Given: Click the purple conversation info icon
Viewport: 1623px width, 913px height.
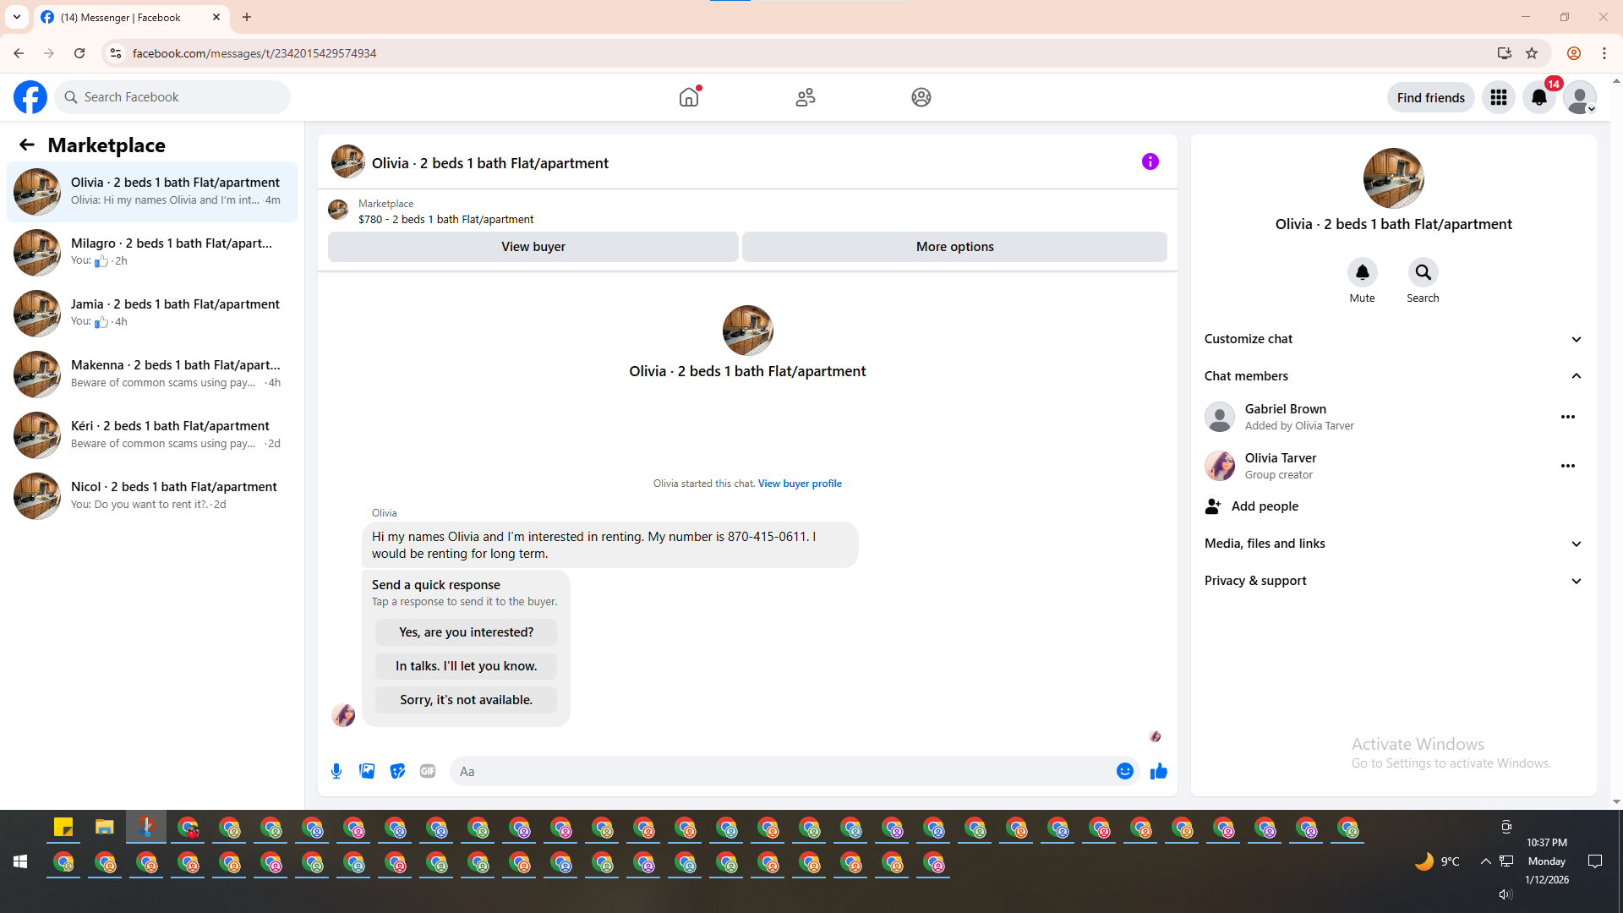Looking at the screenshot, I should 1150,161.
